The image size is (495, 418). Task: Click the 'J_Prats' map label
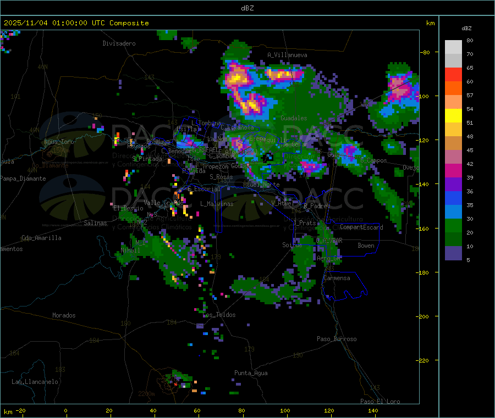[x=305, y=223]
